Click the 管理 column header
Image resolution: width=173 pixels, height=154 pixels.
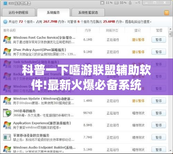pos(159,30)
